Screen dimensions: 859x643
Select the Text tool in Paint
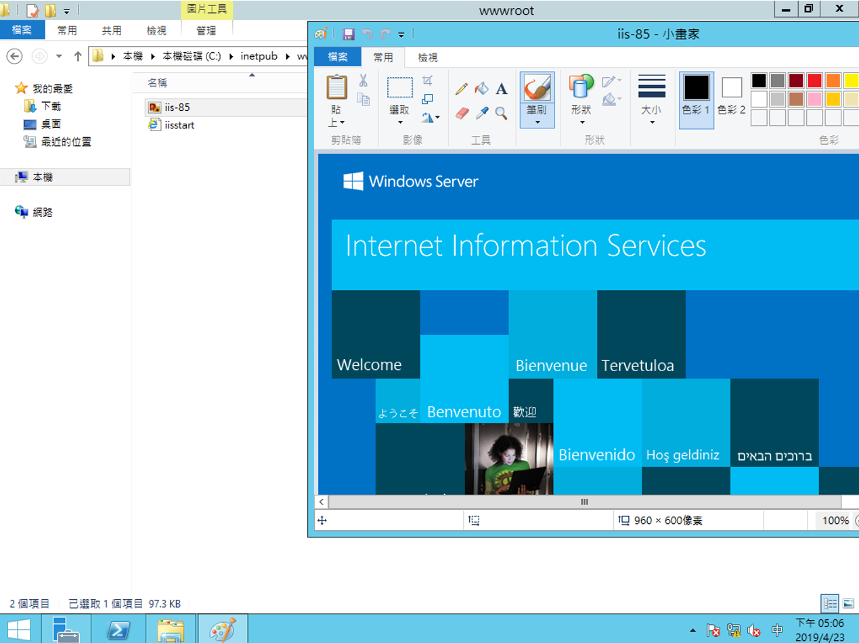[502, 89]
